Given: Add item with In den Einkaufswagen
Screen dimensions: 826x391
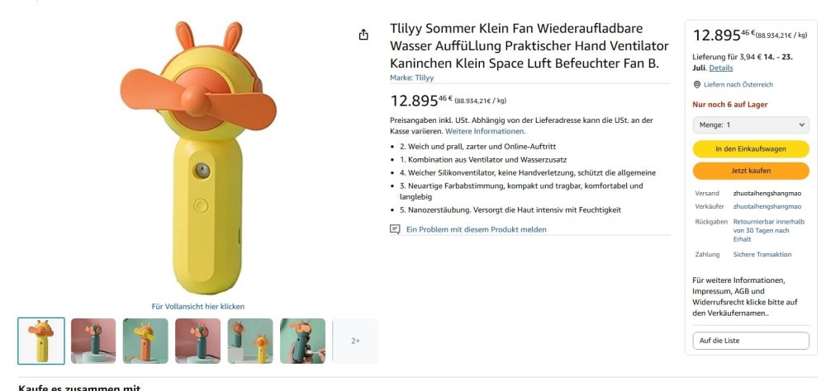Looking at the screenshot, I should [751, 149].
